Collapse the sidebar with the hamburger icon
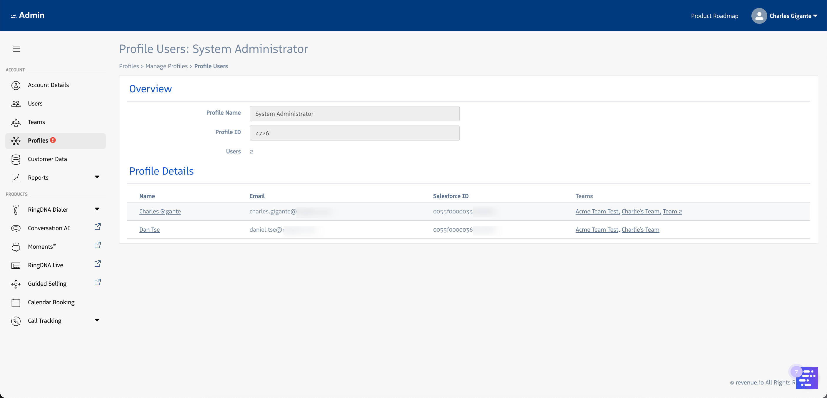Image resolution: width=827 pixels, height=398 pixels. [x=16, y=48]
